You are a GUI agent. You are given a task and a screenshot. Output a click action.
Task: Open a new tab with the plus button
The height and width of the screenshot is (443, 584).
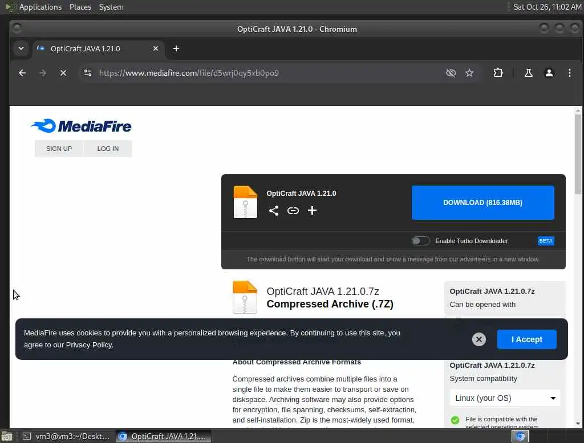coord(176,48)
